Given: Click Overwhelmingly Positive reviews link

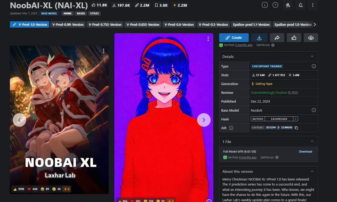Looking at the screenshot, I should [269, 92].
